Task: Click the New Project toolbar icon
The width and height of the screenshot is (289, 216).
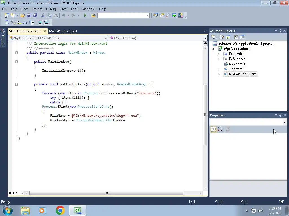Action: click(x=7, y=16)
